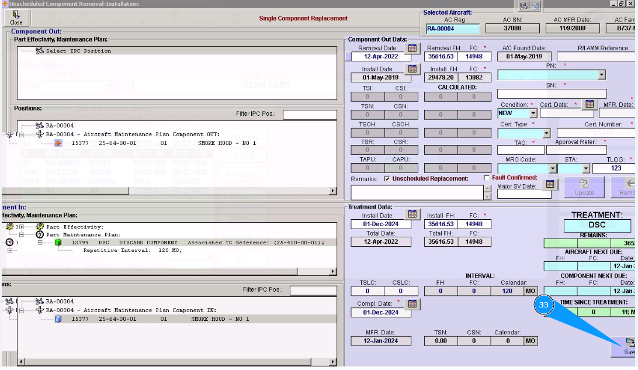Open the Cert. Type dropdown
This screenshot has width=638, height=370.
click(x=546, y=133)
